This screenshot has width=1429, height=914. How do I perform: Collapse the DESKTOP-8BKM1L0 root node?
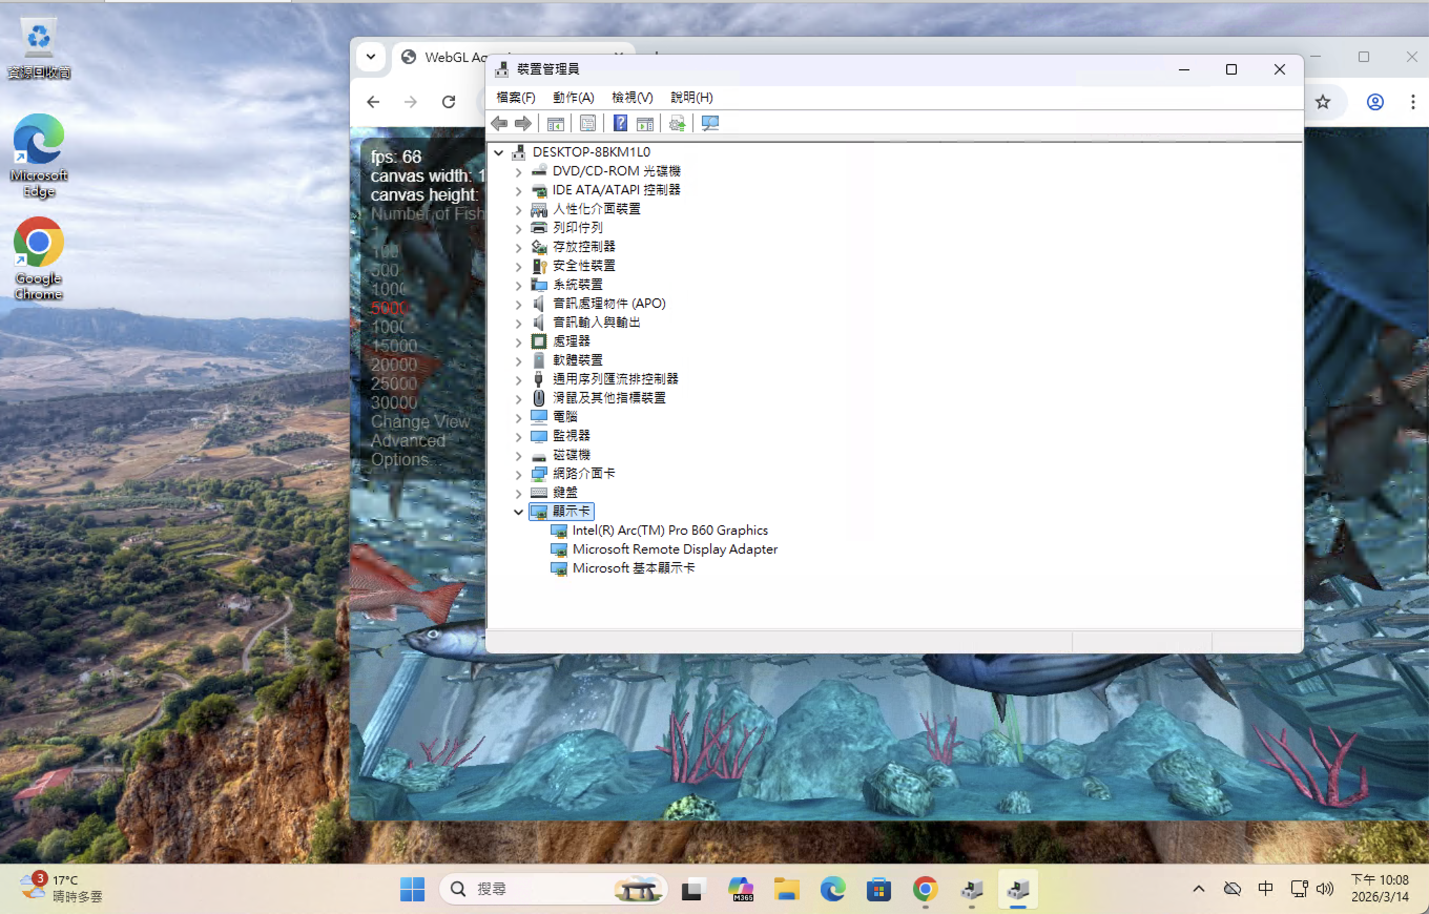point(499,152)
